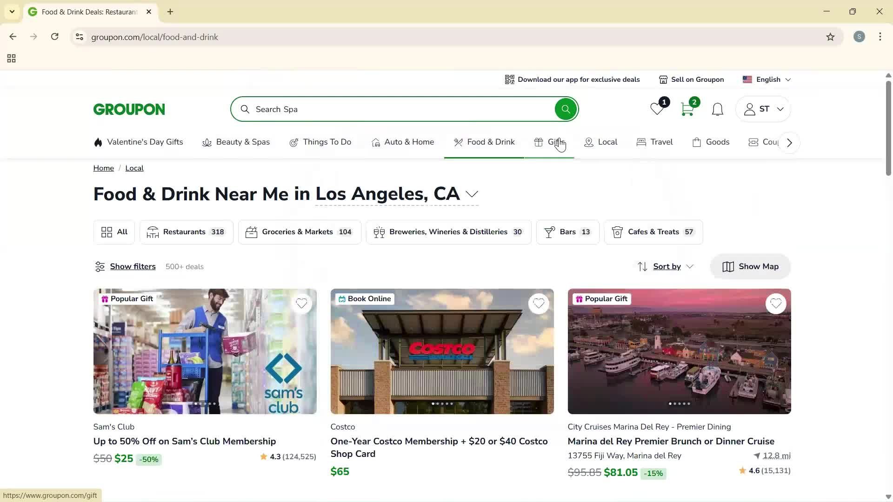
Task: Favorite the Costco membership deal
Action: click(x=539, y=303)
